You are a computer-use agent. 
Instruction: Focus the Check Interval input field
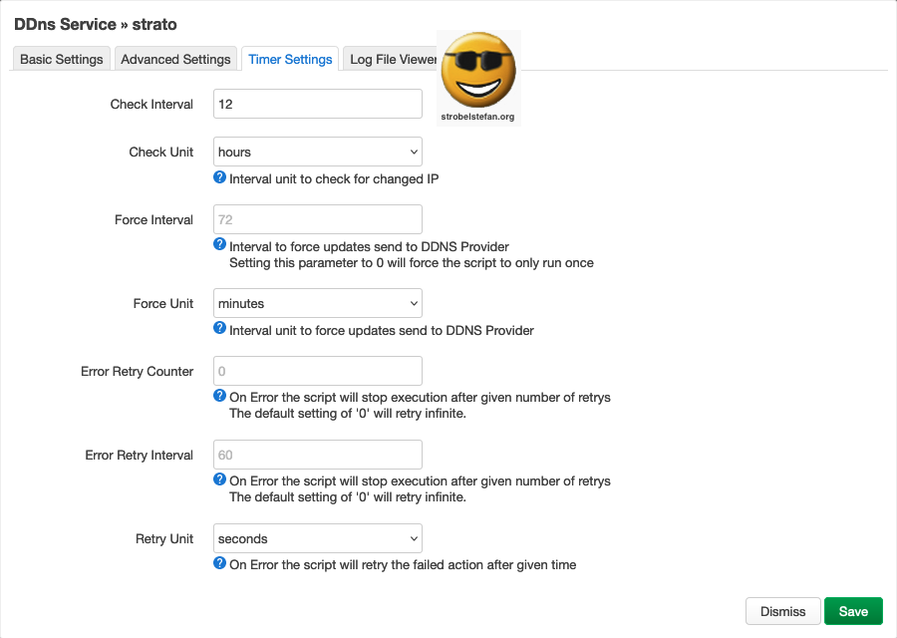tap(318, 104)
